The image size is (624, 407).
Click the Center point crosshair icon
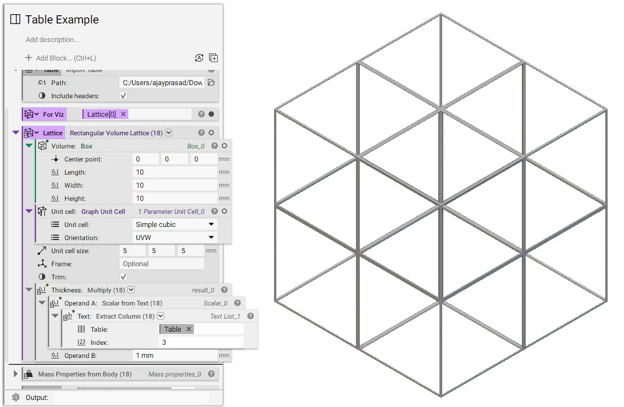tap(55, 159)
